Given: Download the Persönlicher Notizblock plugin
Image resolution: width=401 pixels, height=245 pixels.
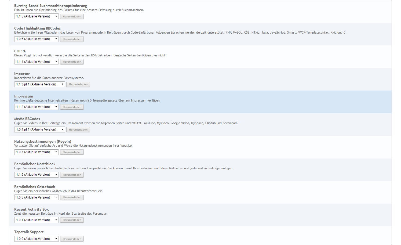Looking at the screenshot, I should click(x=72, y=175).
